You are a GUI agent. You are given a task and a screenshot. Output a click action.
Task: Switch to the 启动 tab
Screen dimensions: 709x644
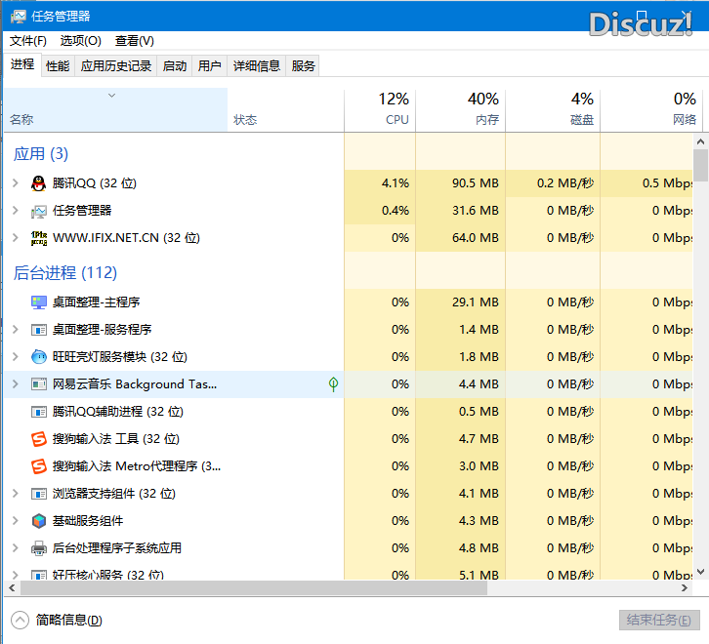175,66
